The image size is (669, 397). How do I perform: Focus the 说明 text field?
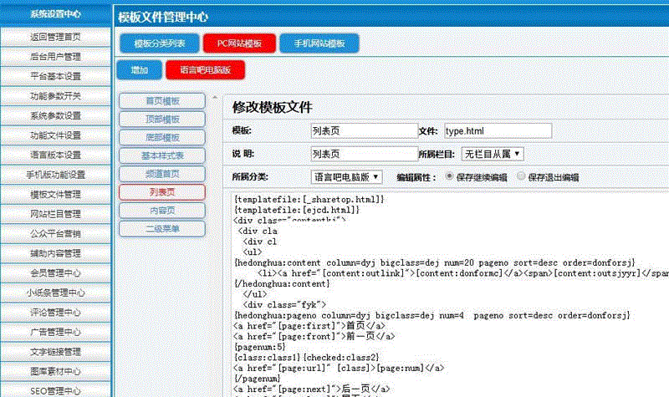pyautogui.click(x=362, y=154)
